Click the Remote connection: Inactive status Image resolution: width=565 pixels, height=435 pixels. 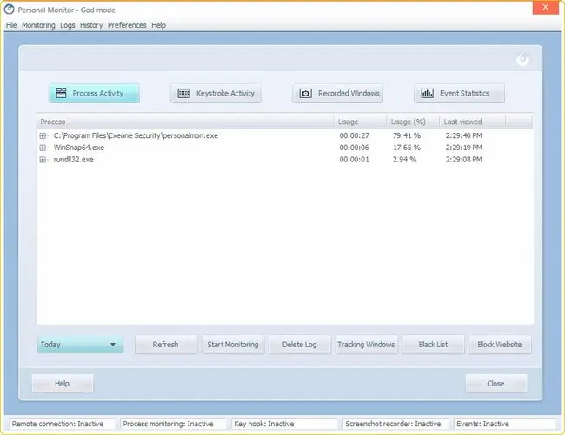coord(63,424)
